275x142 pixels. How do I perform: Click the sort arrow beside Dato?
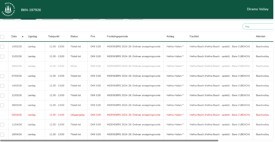(23, 36)
